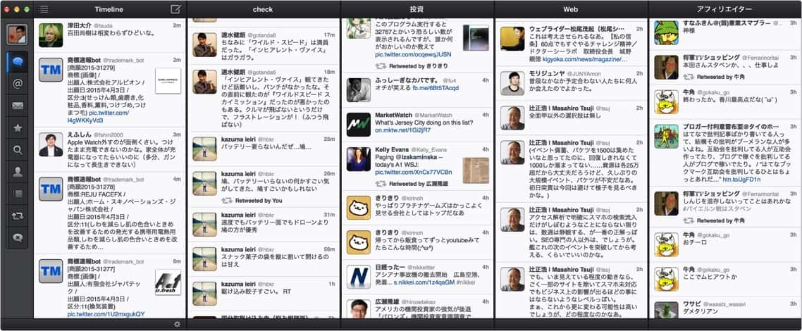Open the Timeline tab in the sidebar
This screenshot has width=802, height=331.
18,62
